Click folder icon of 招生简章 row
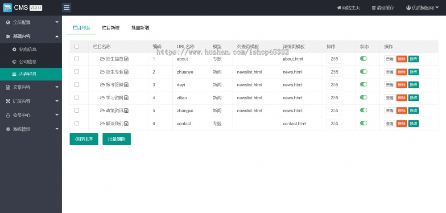 [x=103, y=59]
